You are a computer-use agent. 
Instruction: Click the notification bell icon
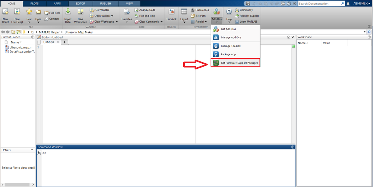(x=348, y=4)
